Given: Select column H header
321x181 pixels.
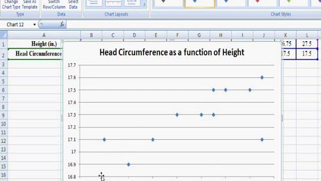Looking at the screenshot, I should click(x=221, y=35).
